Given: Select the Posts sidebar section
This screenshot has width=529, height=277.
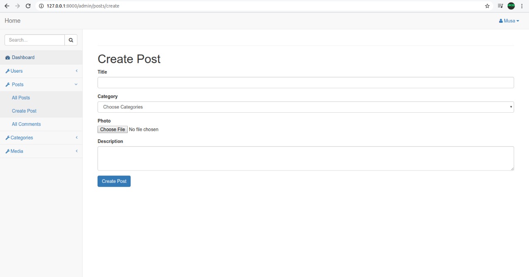Looking at the screenshot, I should [41, 84].
